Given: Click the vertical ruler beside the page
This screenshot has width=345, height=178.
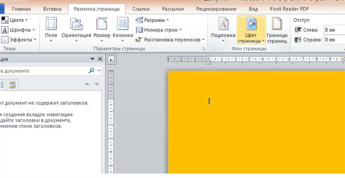Looking at the screenshot, I should pyautogui.click(x=111, y=122).
